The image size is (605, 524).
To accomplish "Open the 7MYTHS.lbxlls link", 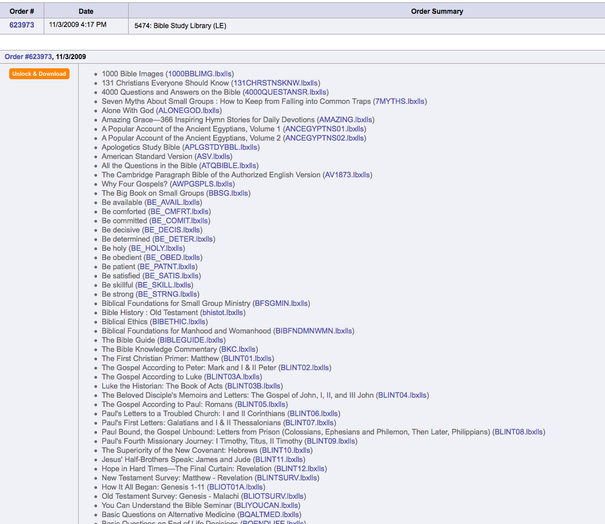I will tap(400, 102).
